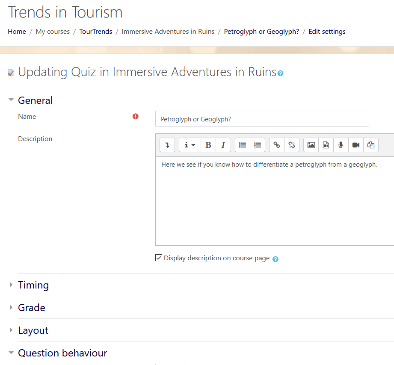This screenshot has width=394, height=365.
Task: Click the unlink icon in editor toolbar
Action: 292,145
